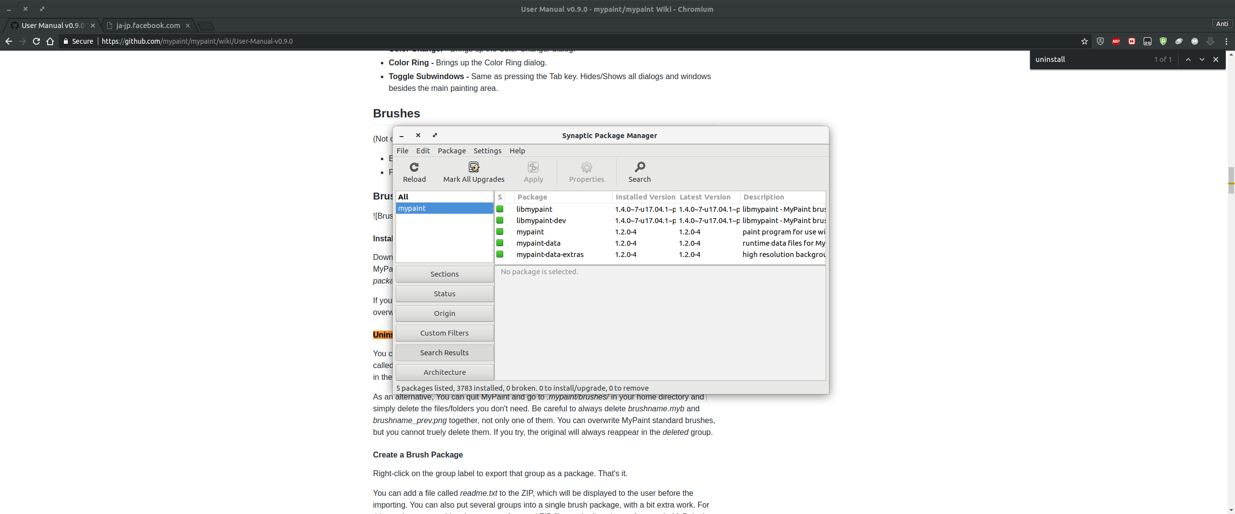
Task: Close the find-in-page bar
Action: click(1216, 59)
